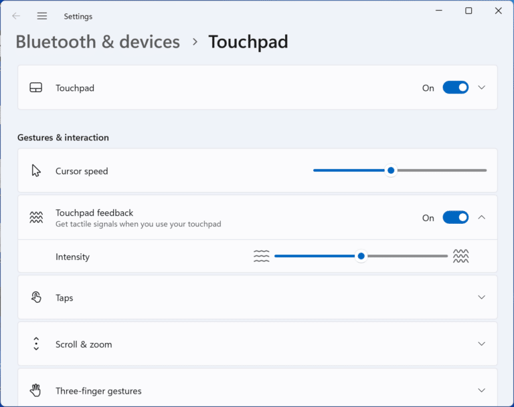Click the high intensity wave icon
This screenshot has height=407, width=514.
461,256
